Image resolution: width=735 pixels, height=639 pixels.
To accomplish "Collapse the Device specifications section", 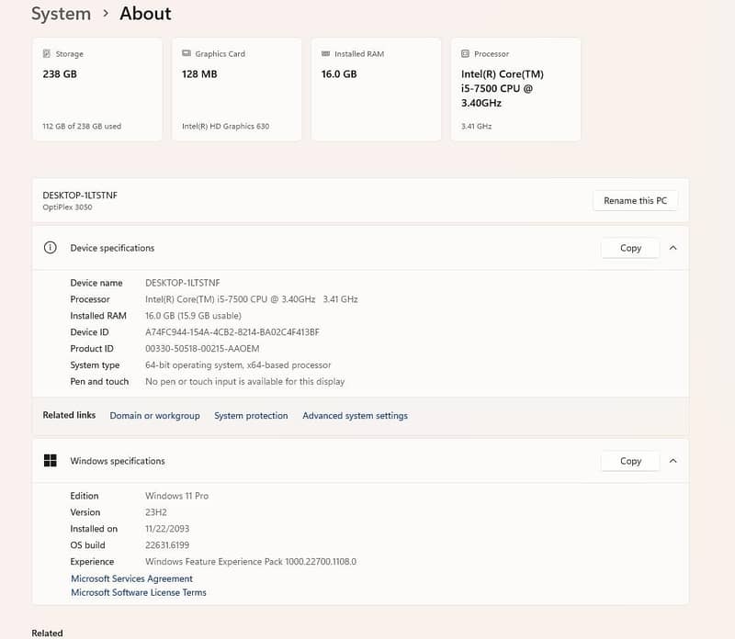I will coord(673,248).
